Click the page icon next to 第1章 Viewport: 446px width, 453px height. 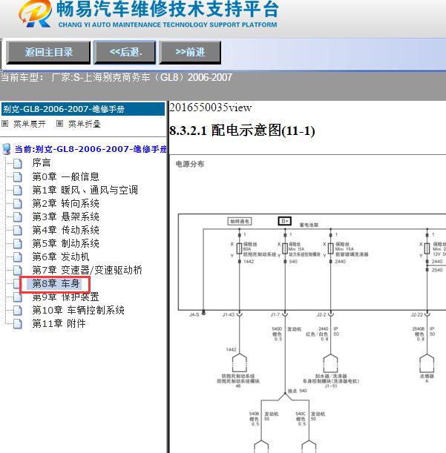click(18, 191)
